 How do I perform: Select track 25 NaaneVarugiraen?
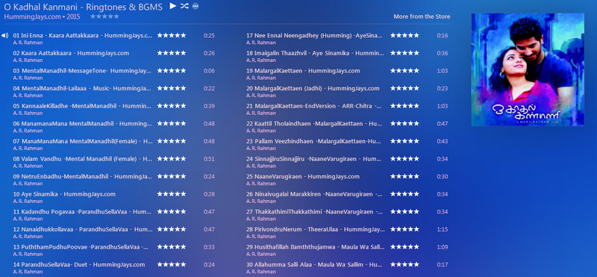click(303, 176)
